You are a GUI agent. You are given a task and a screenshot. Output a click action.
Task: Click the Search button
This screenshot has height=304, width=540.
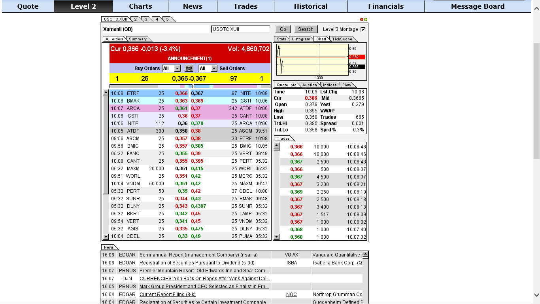[306, 29]
